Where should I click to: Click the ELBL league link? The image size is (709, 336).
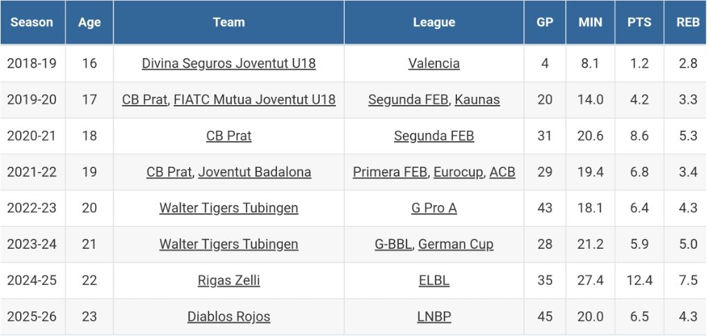434,281
